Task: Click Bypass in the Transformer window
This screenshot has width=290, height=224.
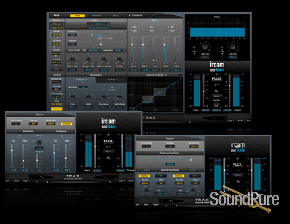Action: [x=217, y=96]
